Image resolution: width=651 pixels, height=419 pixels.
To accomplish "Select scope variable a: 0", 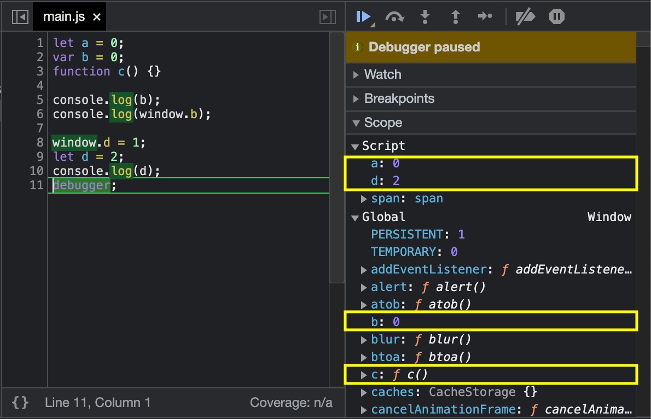I will 385,164.
